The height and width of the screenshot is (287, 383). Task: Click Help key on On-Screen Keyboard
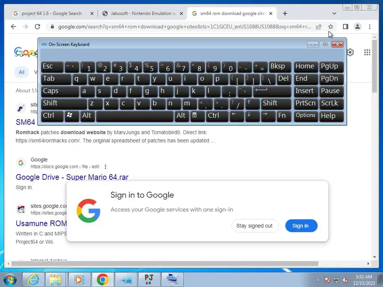(x=331, y=116)
